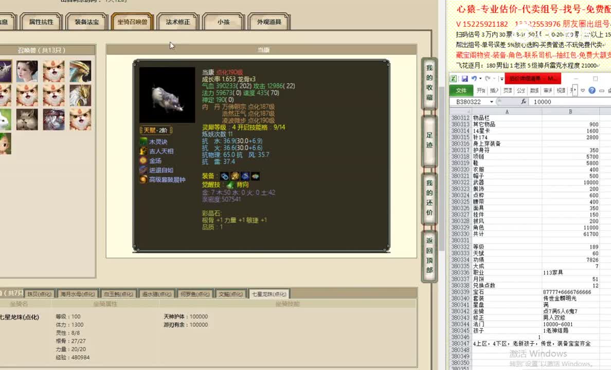The width and height of the screenshot is (611, 370).
Task: Select the 七星龙珠(点化) mount tab
Action: 269,294
